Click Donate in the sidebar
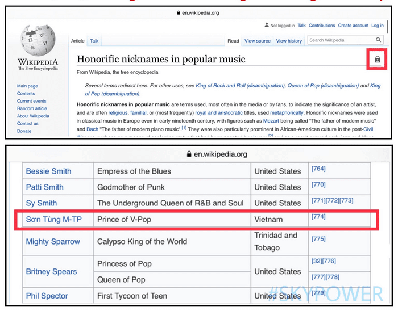This screenshot has width=398, height=315. tap(24, 131)
